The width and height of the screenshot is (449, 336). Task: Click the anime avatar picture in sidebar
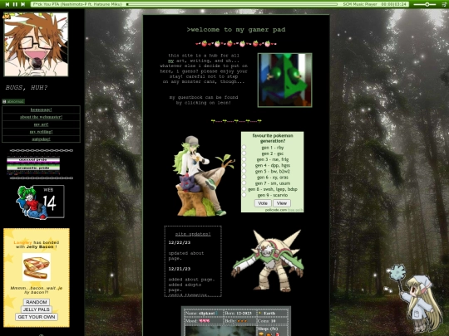36,45
